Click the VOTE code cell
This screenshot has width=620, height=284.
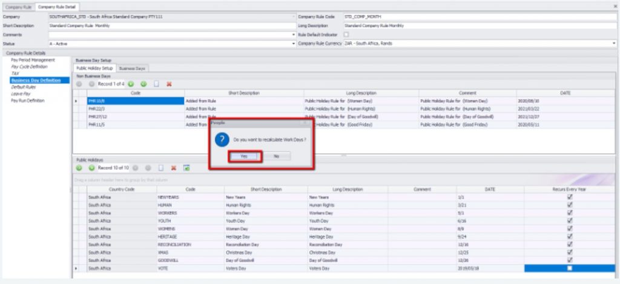tap(191, 268)
